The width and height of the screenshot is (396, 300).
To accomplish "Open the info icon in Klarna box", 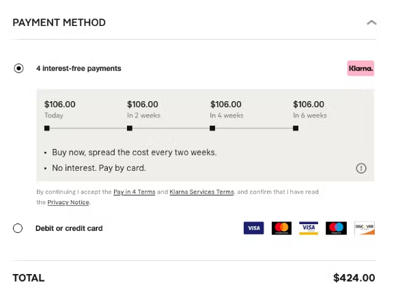I will (x=361, y=168).
